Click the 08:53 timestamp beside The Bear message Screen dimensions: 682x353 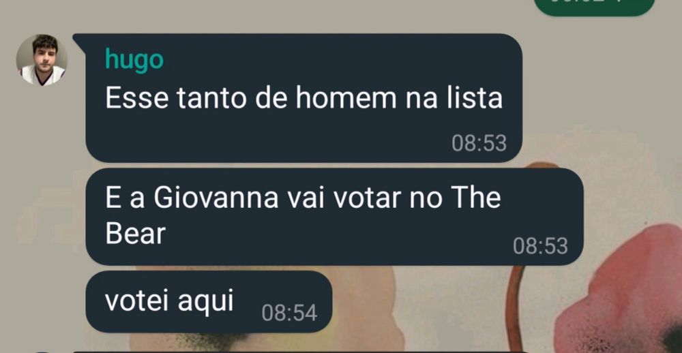pos(540,246)
